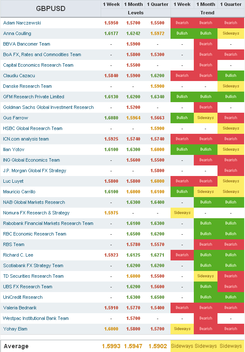Select Yohay Elam's 1 Week Sideways cell
The width and height of the screenshot is (245, 352).
tap(182, 329)
